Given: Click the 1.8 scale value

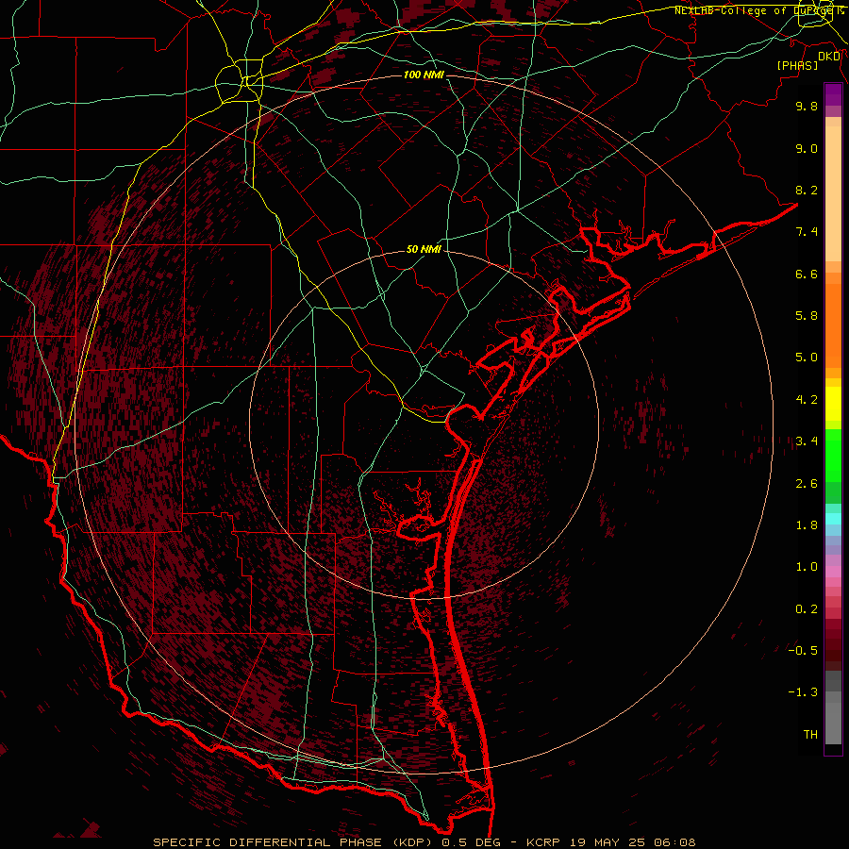Looking at the screenshot, I should (807, 525).
